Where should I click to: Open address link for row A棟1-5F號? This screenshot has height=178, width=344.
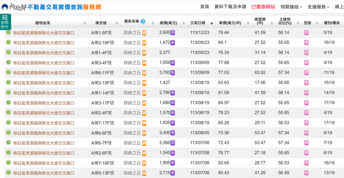(x=44, y=33)
